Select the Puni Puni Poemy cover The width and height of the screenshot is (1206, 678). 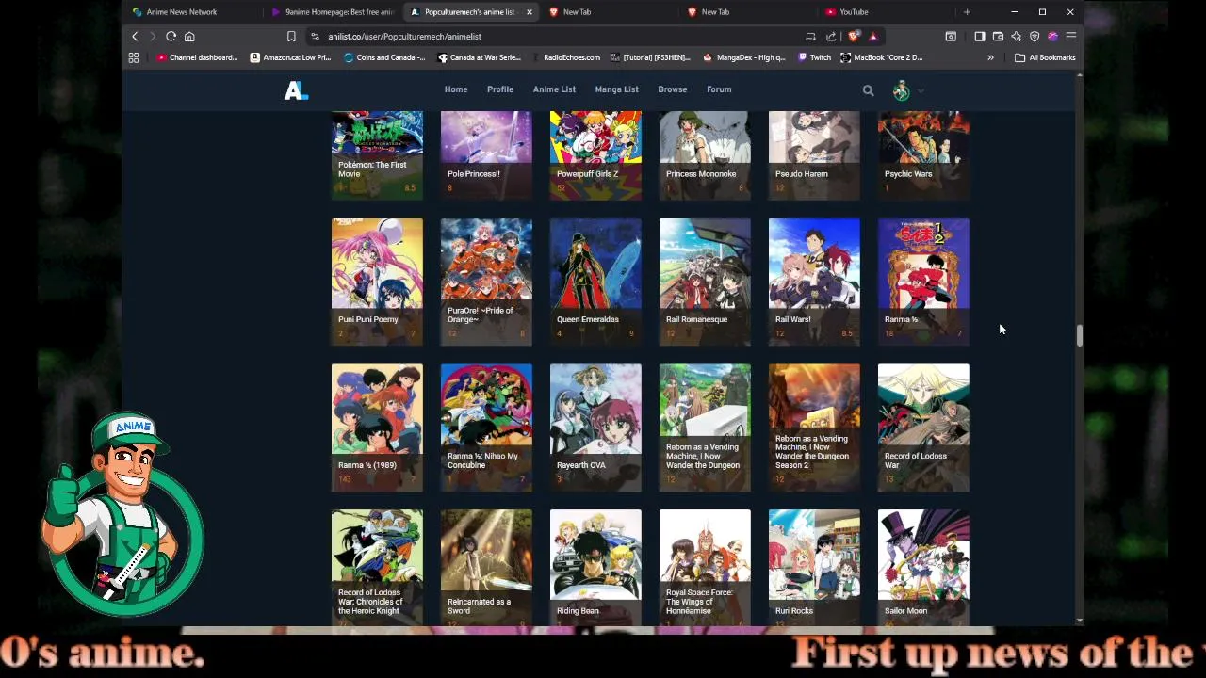(377, 282)
